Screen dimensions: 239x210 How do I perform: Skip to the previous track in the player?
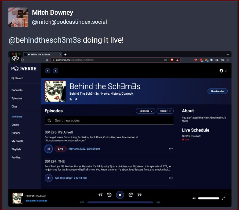100,195
